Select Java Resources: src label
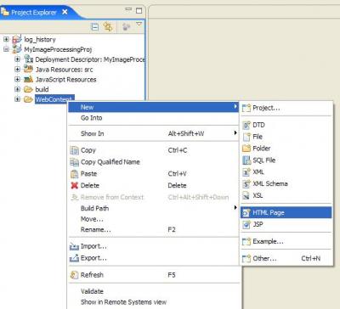The height and width of the screenshot is (309, 340). point(65,70)
